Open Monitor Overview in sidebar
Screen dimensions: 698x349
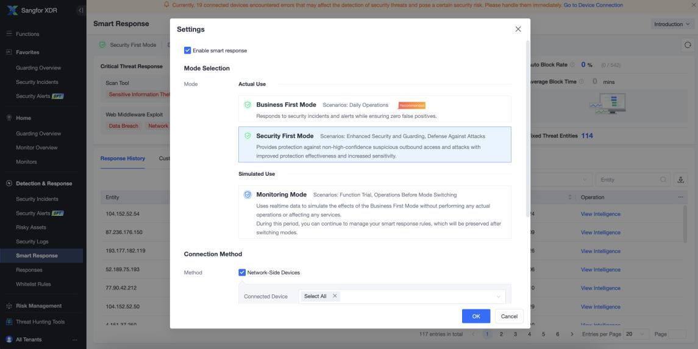[37, 147]
